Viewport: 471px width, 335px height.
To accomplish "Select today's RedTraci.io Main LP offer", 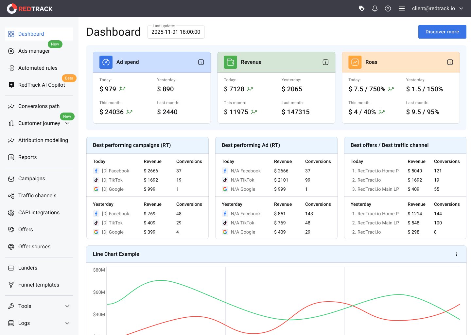I will 405,189.
